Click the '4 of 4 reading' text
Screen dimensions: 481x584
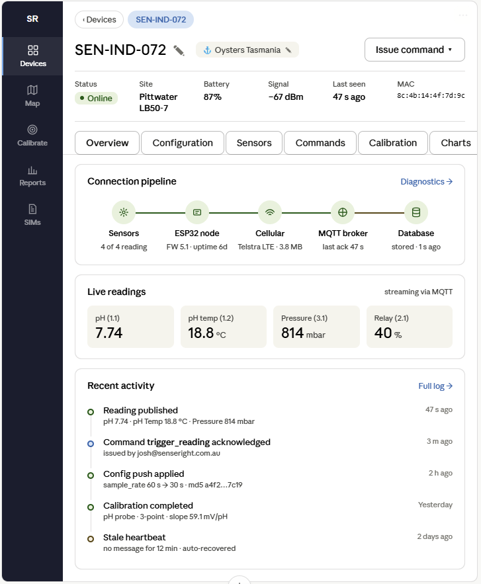124,247
